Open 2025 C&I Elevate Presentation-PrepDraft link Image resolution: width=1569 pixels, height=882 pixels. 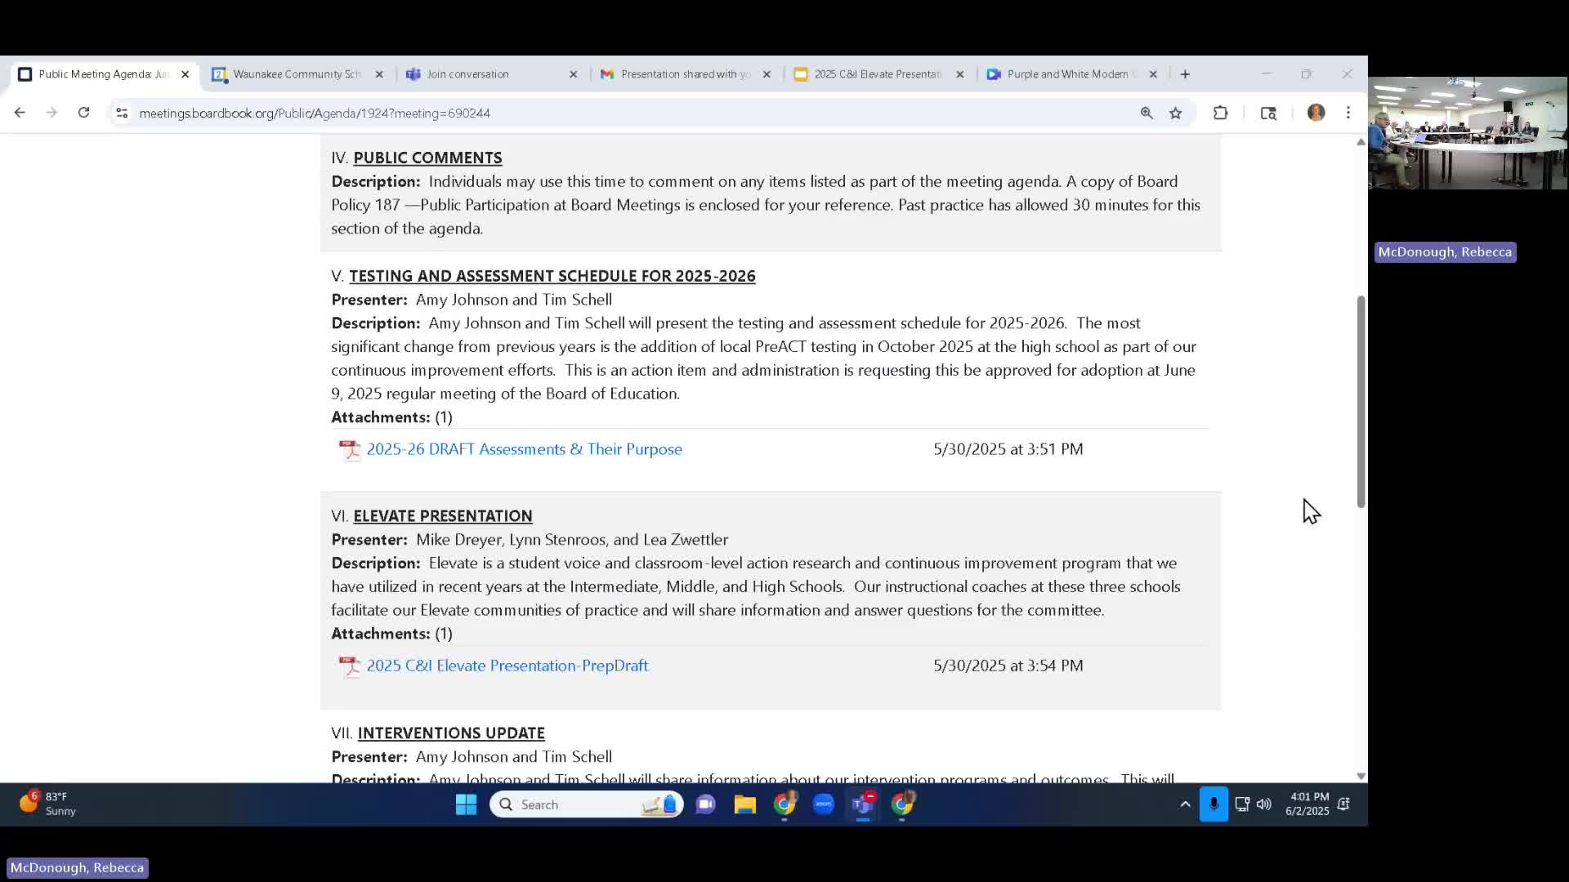point(507,666)
